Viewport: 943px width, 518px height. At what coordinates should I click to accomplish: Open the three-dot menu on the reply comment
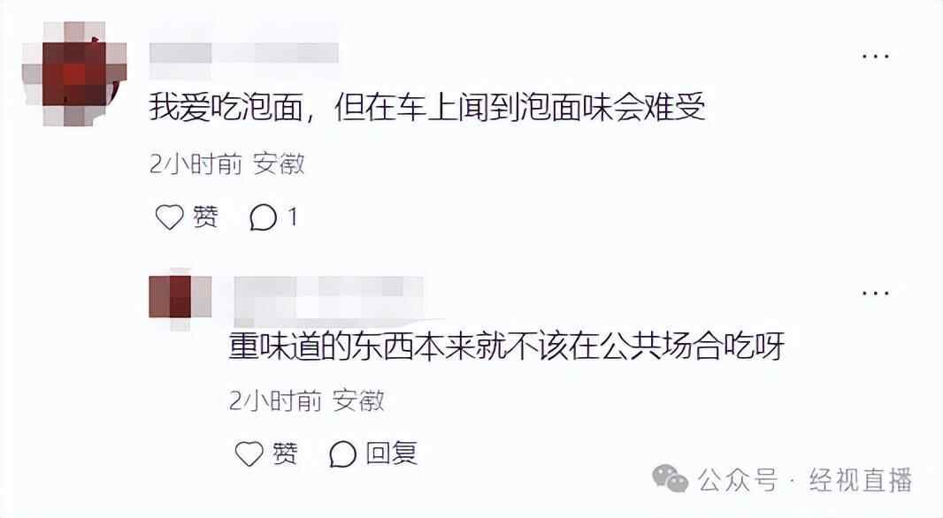[x=875, y=293]
